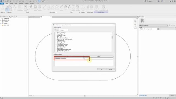
Task: Select the Text tool in ribbon
Action: [x=69, y=7]
